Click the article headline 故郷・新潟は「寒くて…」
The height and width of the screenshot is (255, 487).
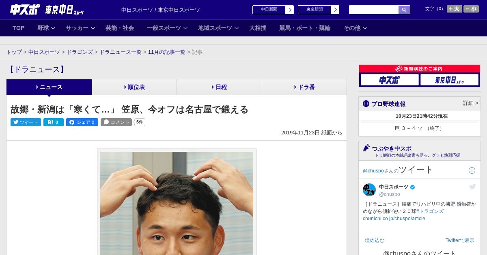tap(129, 109)
